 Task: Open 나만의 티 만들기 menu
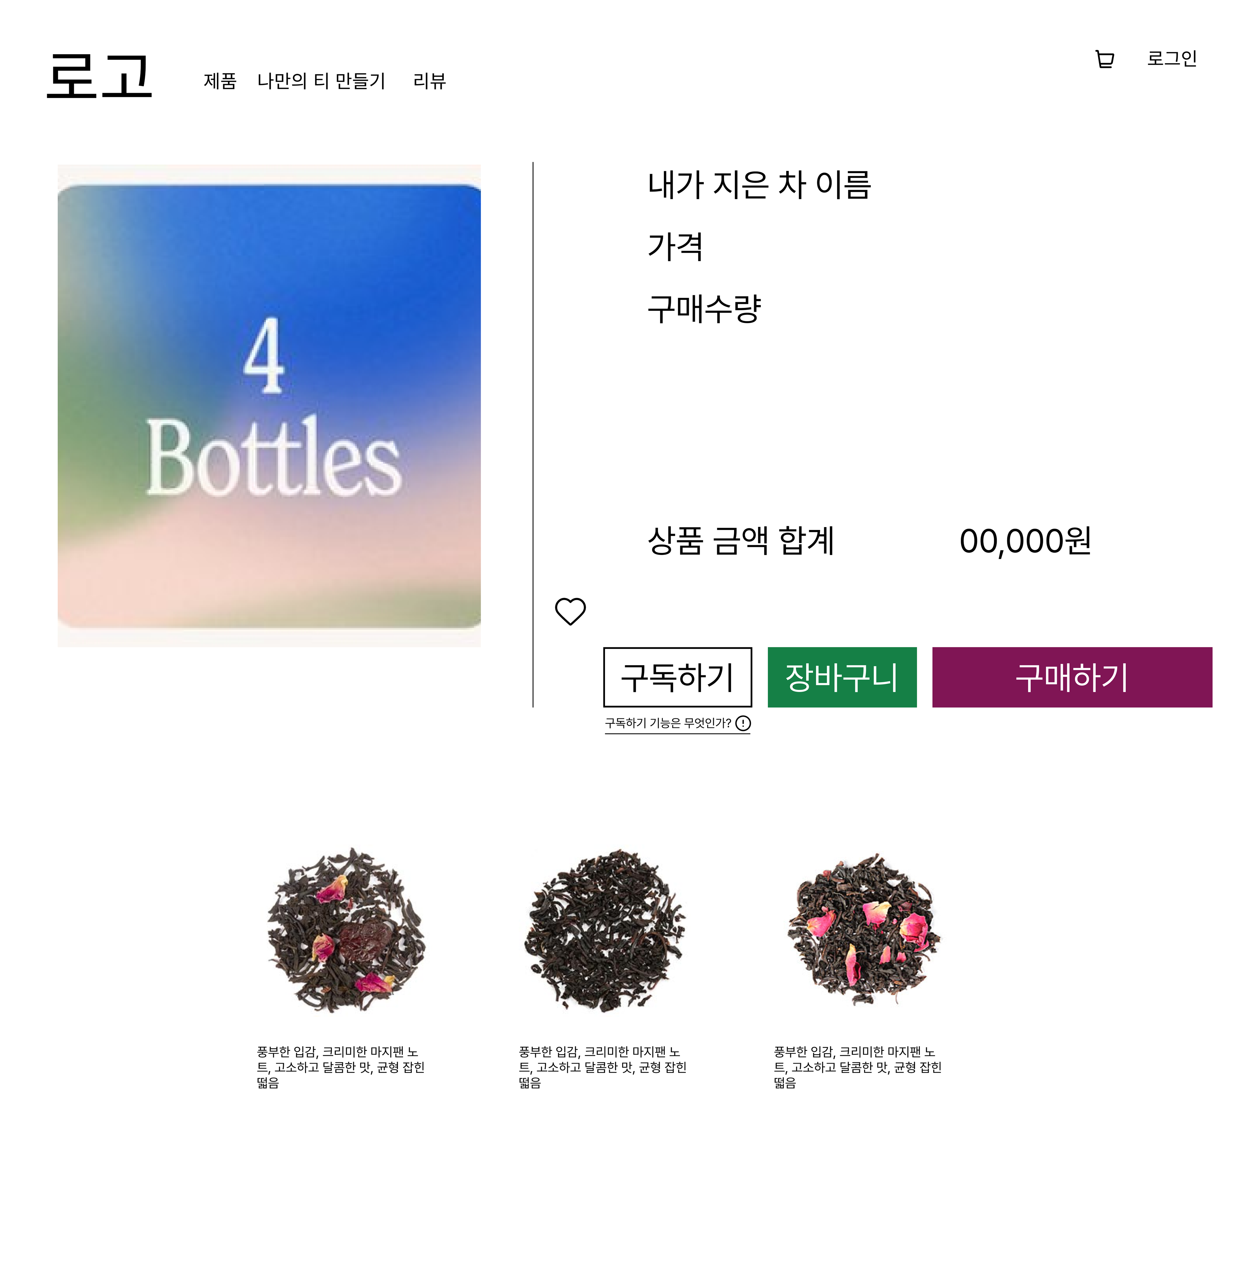(321, 80)
